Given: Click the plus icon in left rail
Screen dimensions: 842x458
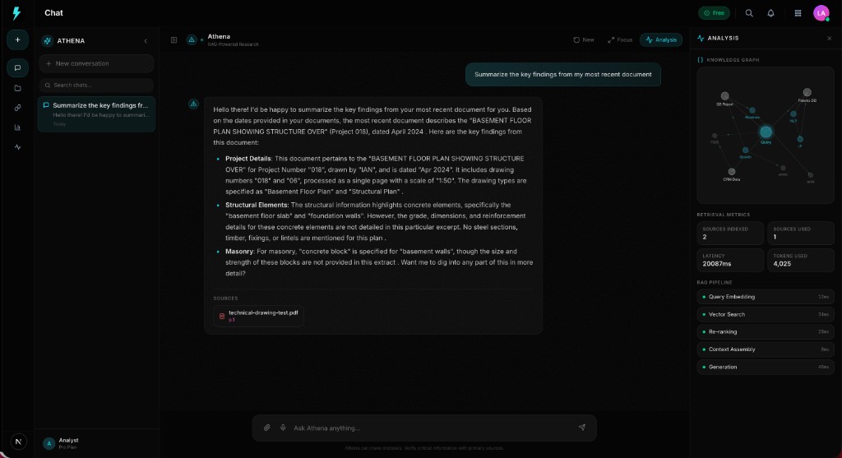Looking at the screenshot, I should pyautogui.click(x=17, y=39).
